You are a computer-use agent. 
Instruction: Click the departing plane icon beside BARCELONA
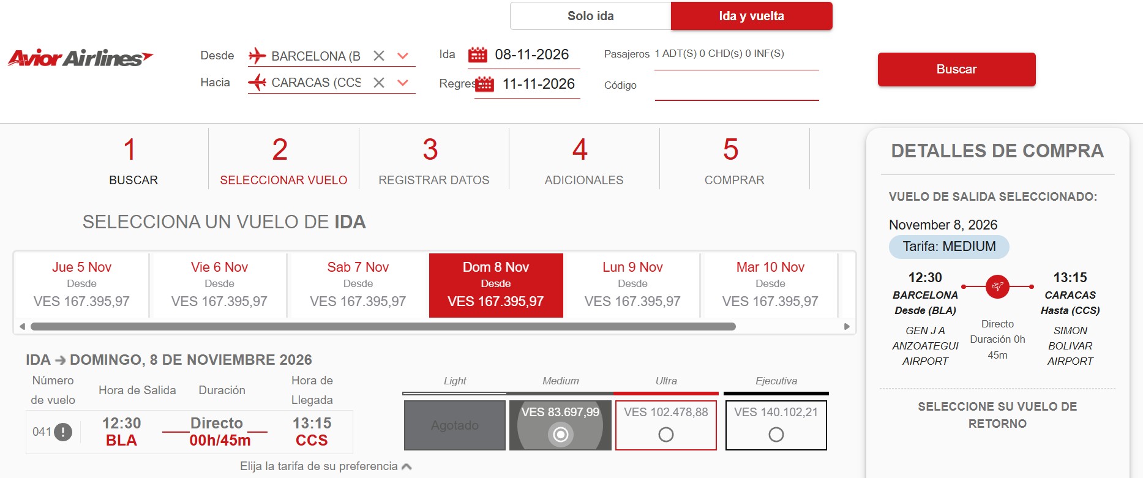pos(257,56)
